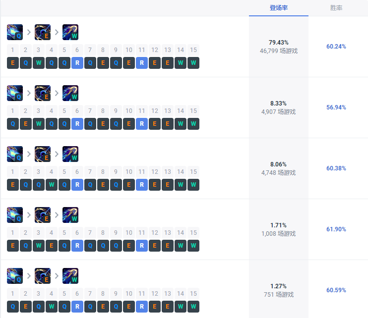Viewport: 368px width, 318px height.
Task: Click W skill icon in 8.06% row
Action: click(70, 154)
